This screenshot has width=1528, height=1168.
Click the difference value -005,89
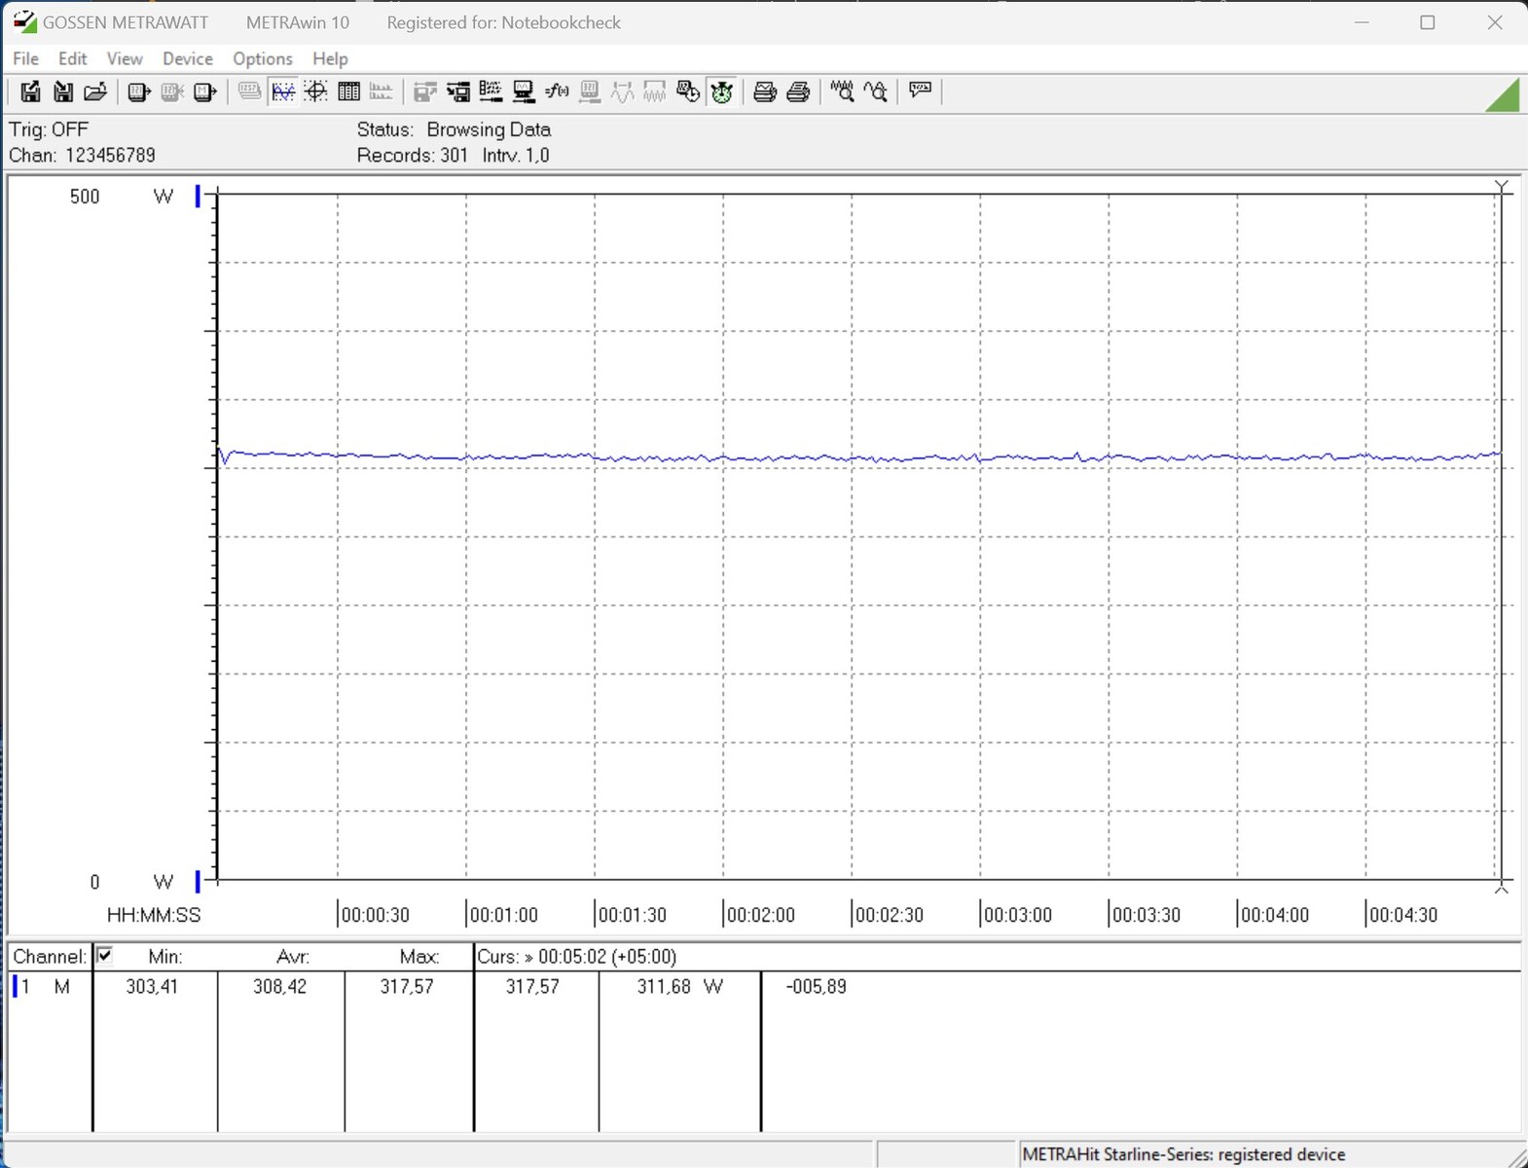pos(816,987)
